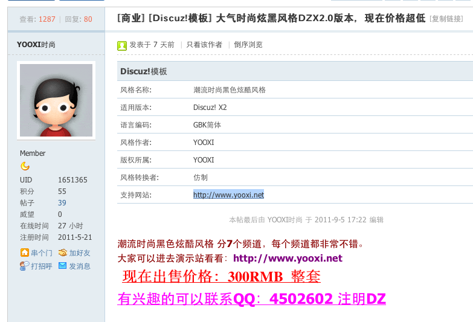The height and width of the screenshot is (322, 473).
Task: Click the 潮流时尚黑色炫酷风格 分7个频道 description line
Action: pos(240,244)
